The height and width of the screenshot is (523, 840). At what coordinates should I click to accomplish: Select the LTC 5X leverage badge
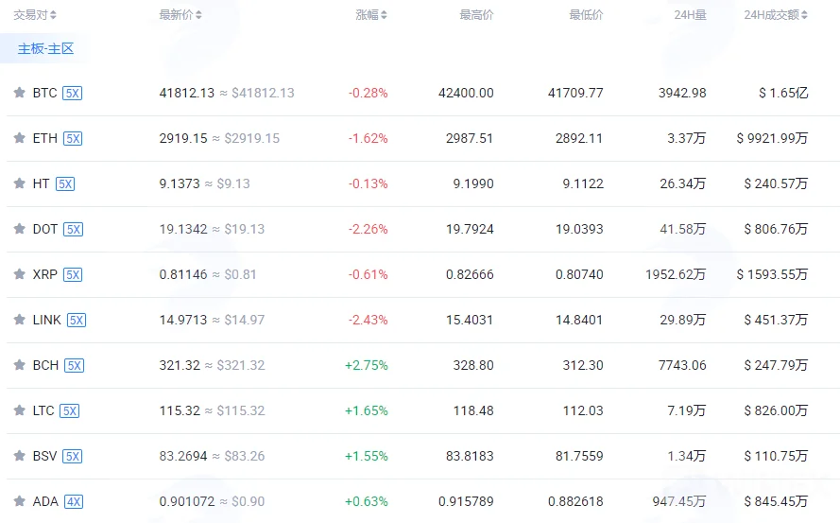[70, 411]
